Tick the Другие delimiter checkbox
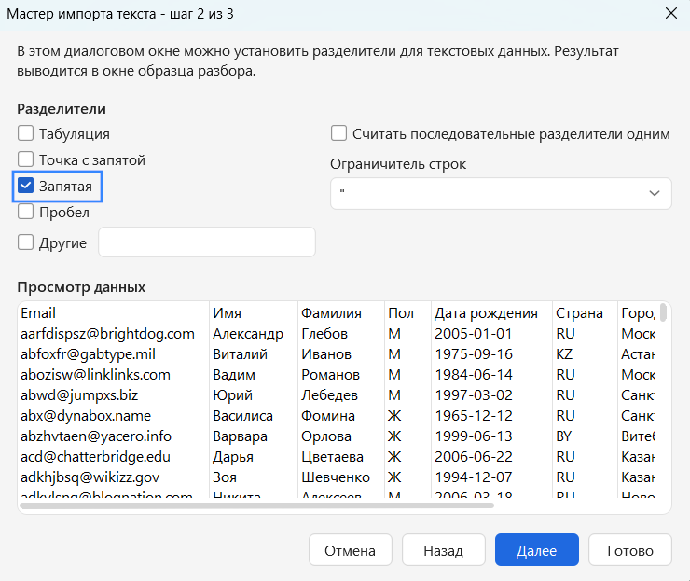The width and height of the screenshot is (690, 581). tap(26, 242)
